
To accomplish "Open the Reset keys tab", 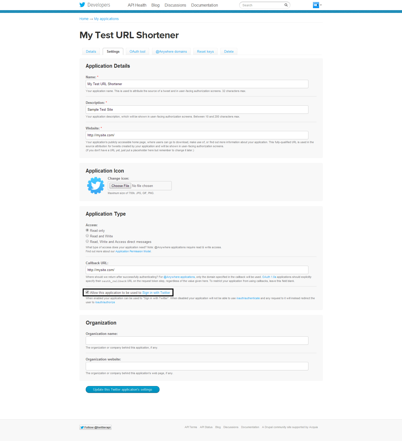I will (x=205, y=51).
